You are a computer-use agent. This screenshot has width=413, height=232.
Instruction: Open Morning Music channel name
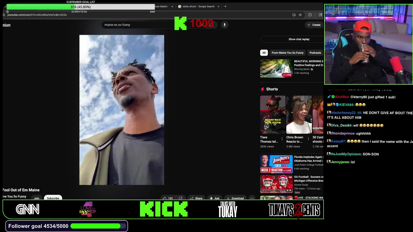point(302,69)
